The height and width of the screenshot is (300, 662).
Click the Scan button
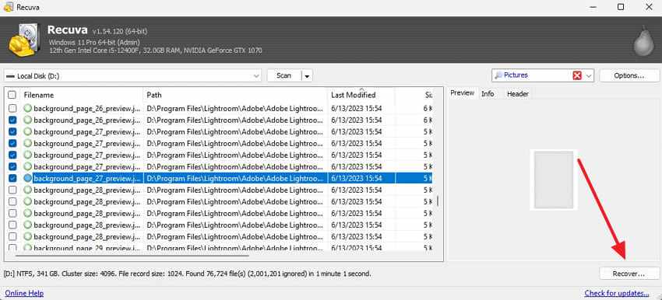283,76
